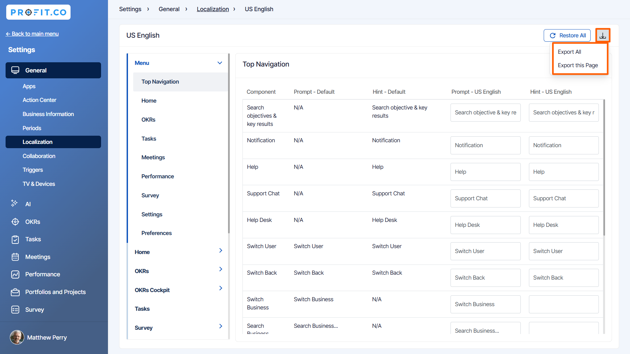Click the menu list's vertical scrollbar

point(229,144)
